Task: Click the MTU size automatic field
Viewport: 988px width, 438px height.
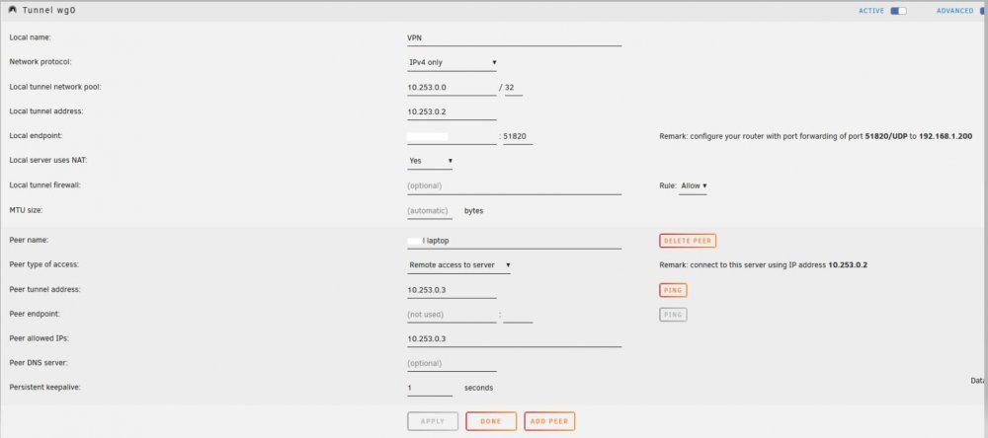Action: click(430, 211)
